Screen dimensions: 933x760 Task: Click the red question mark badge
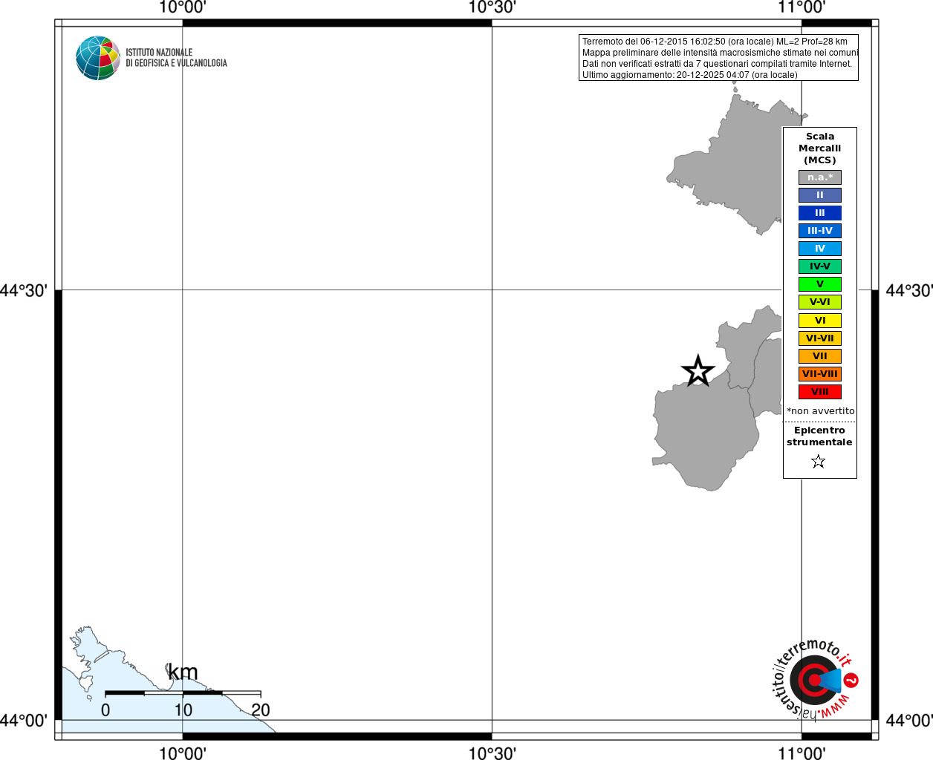point(851,680)
